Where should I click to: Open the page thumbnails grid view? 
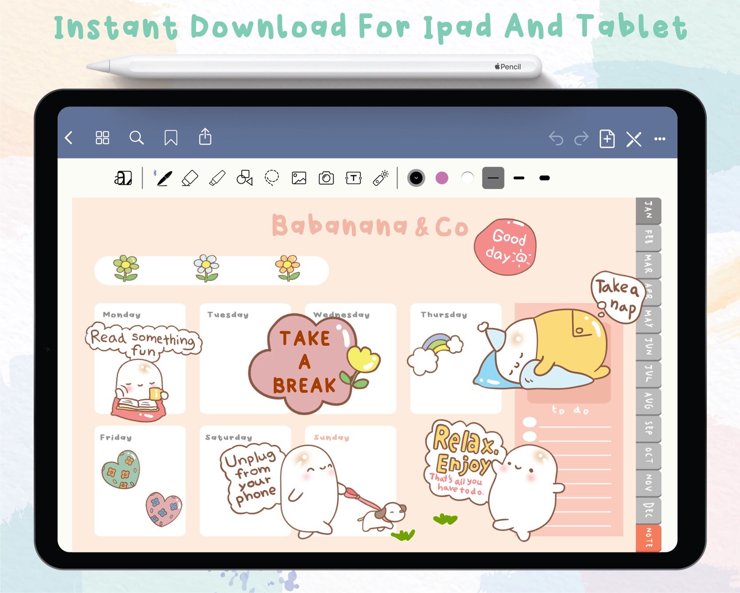tap(102, 138)
